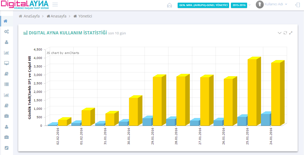Open the gears settings icon in sidebar
Viewport: 304px width, 155px height.
click(7, 32)
